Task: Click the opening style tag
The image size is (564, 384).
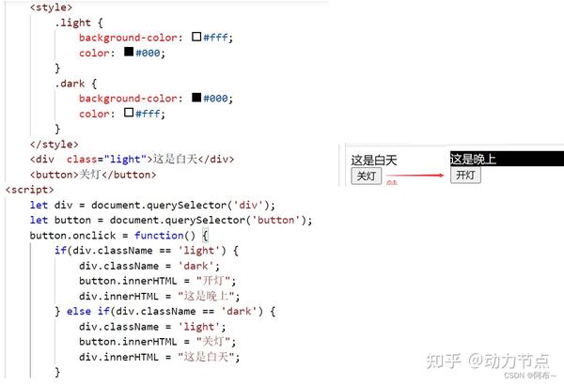Action: [x=52, y=8]
